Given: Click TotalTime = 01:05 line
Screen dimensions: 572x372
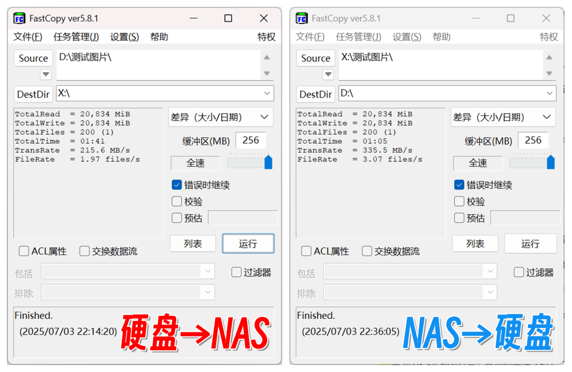Looking at the screenshot, I should click(x=342, y=141).
